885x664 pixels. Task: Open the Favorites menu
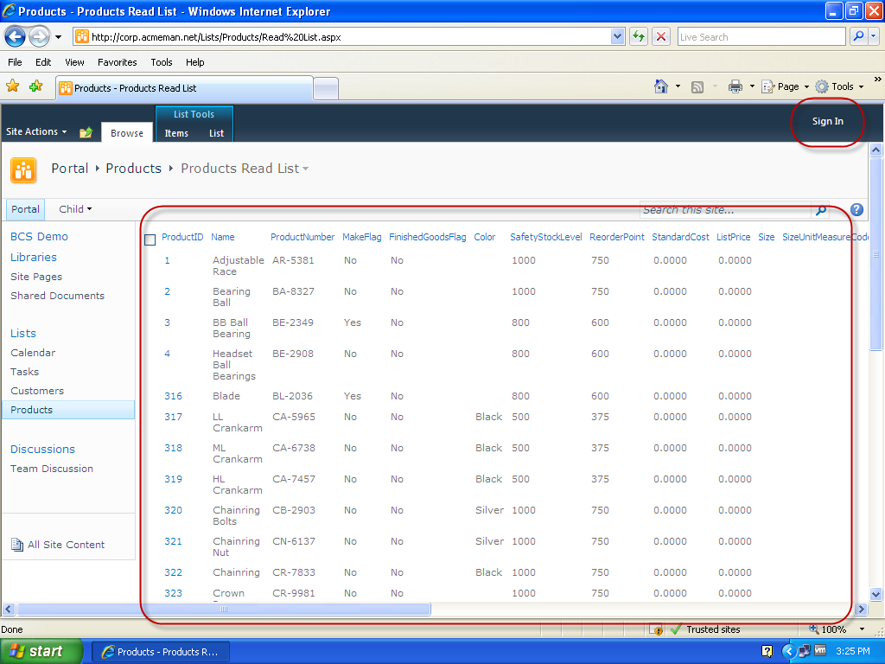point(117,62)
